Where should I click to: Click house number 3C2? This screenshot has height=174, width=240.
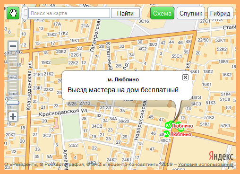pyautogui.click(x=47, y=135)
